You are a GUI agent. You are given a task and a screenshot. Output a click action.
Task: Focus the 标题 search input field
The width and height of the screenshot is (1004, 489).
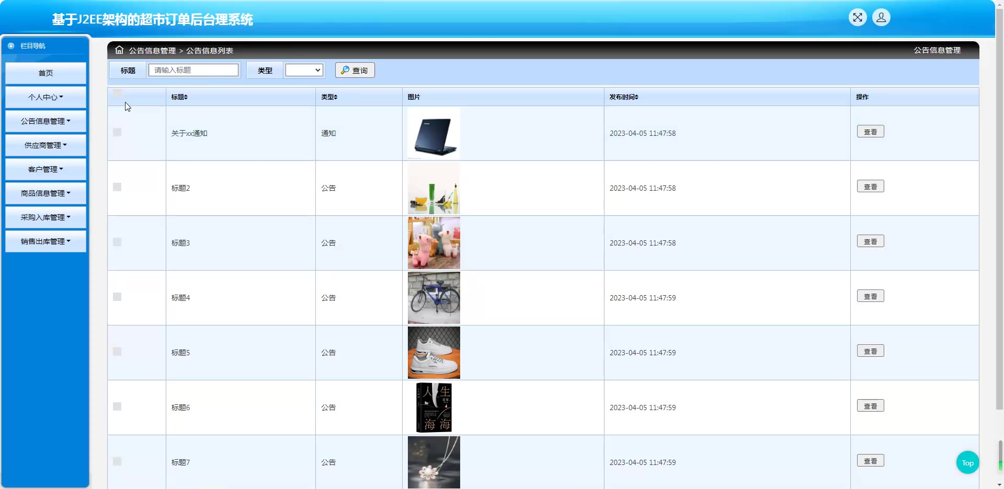[x=193, y=70]
